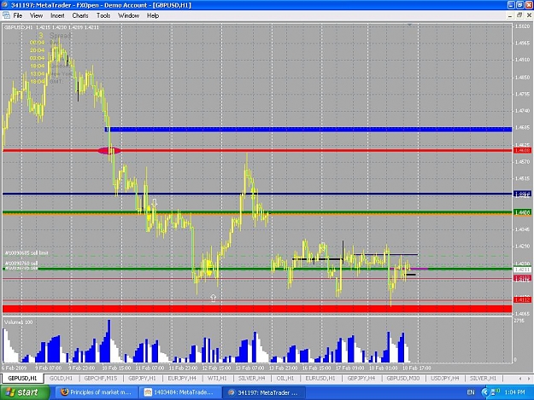534x400 pixels.
Task: Switch to the GBPJPY,H4 chart tab
Action: pos(361,378)
